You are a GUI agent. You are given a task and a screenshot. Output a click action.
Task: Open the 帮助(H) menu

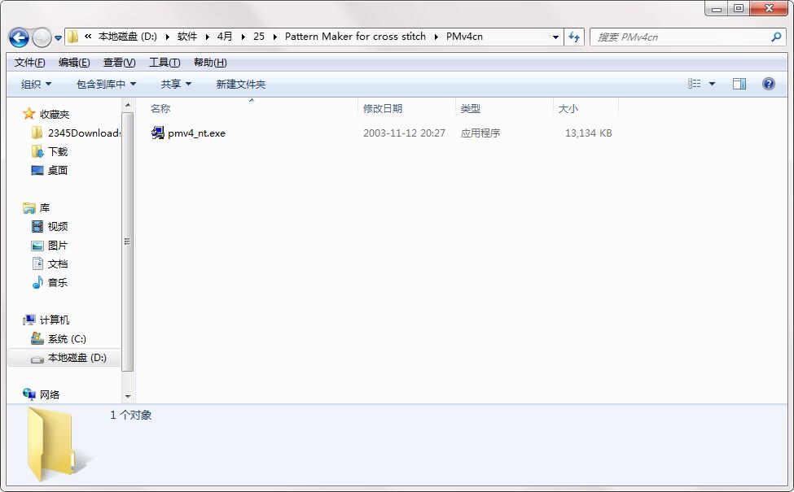[210, 62]
